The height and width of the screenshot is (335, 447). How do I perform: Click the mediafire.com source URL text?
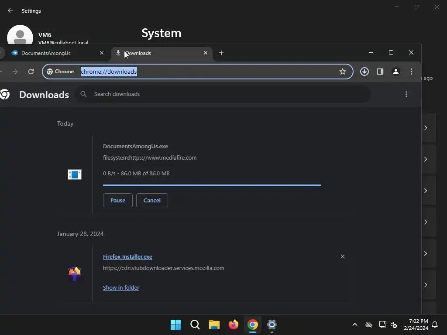click(x=150, y=158)
